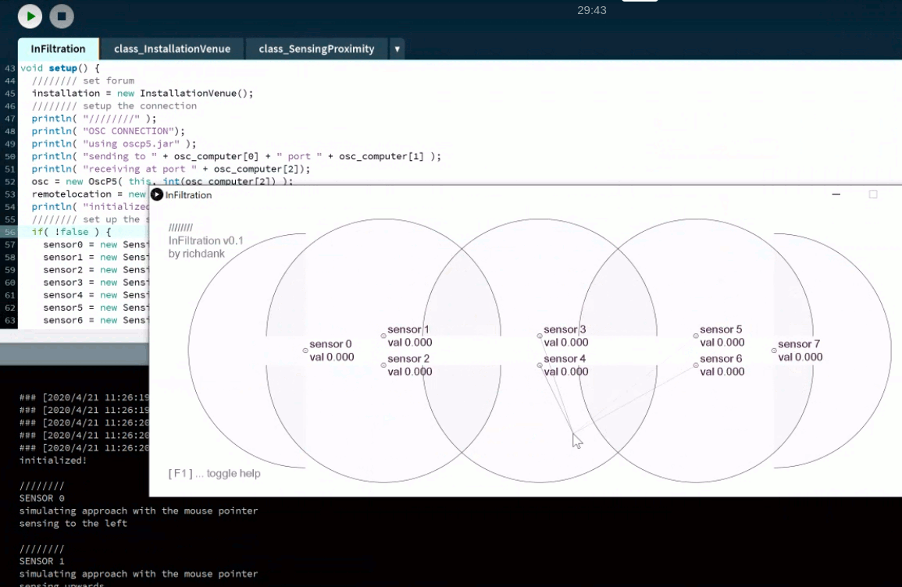The width and height of the screenshot is (902, 587).
Task: Click the sensor 7 node marker
Action: [x=774, y=350]
